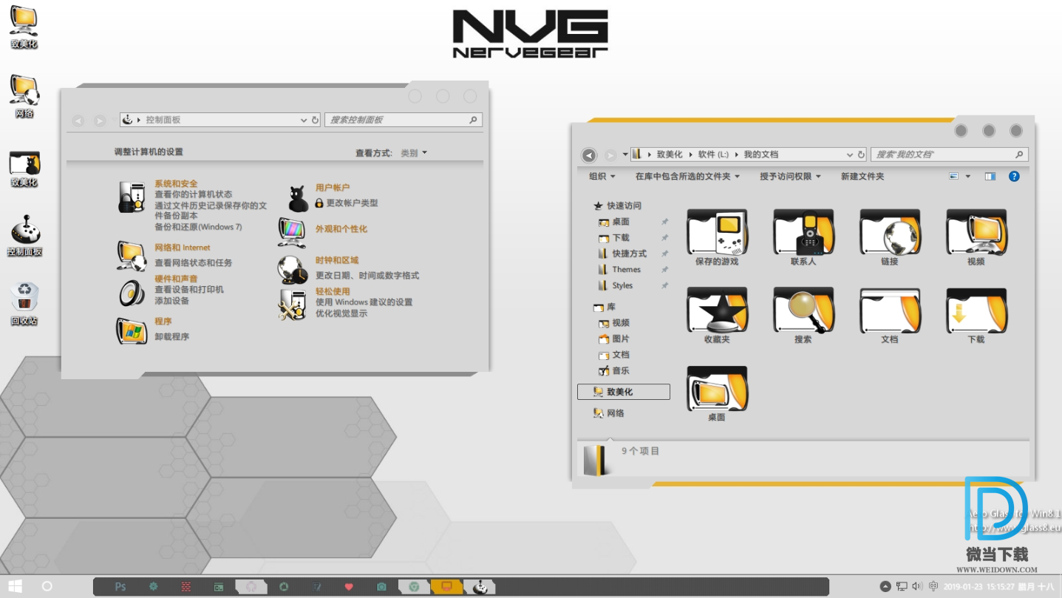The height and width of the screenshot is (598, 1062).
Task: Switch to Chrome in the taskbar
Action: pyautogui.click(x=415, y=587)
